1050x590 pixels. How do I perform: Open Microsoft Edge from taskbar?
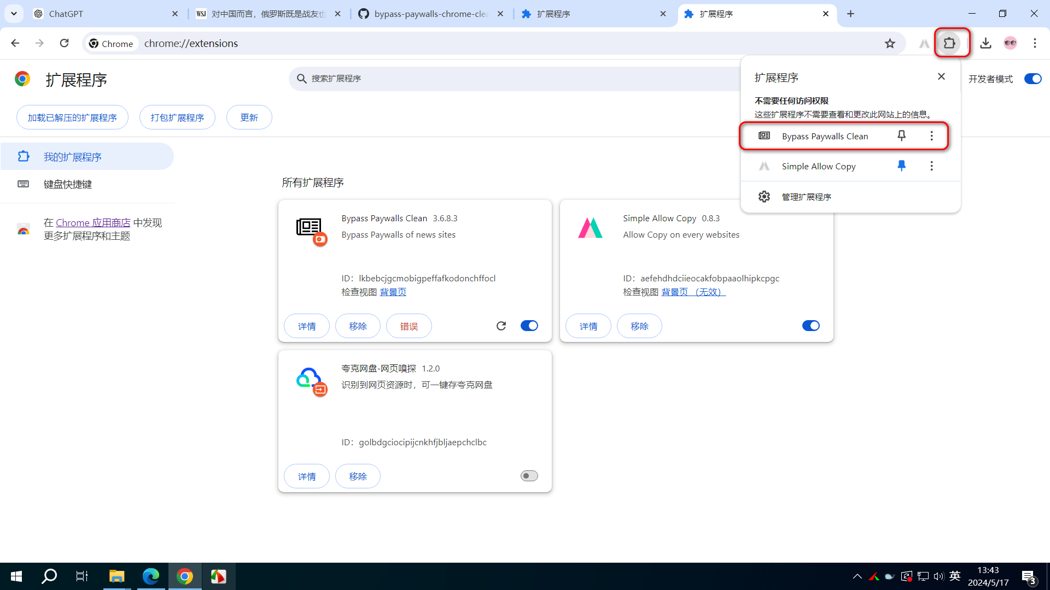point(151,576)
